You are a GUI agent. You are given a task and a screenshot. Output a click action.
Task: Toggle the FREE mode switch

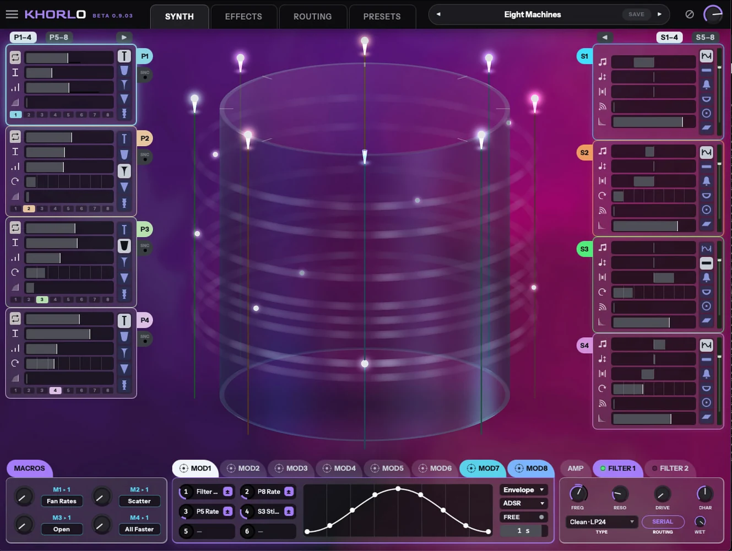(x=524, y=517)
